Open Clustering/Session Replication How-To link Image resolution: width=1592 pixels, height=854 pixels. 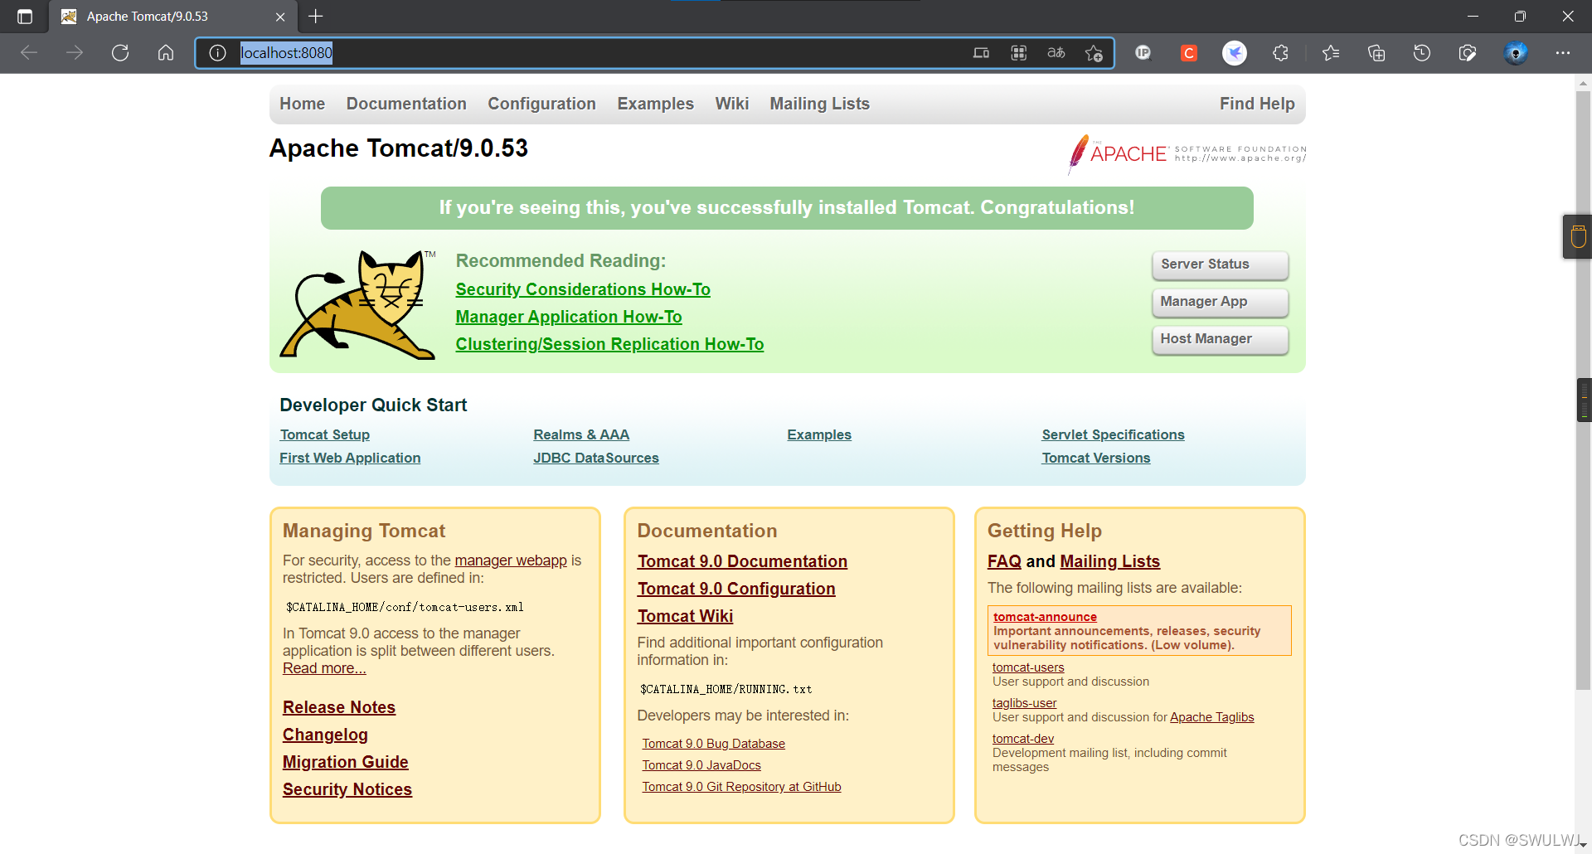[x=609, y=344]
